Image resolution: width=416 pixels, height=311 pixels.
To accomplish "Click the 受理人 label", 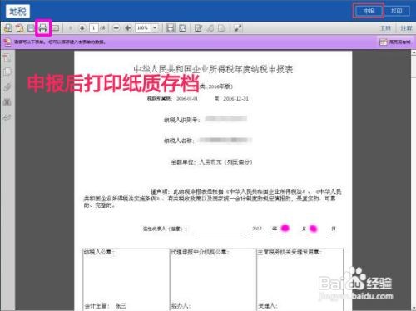I will (267, 306).
